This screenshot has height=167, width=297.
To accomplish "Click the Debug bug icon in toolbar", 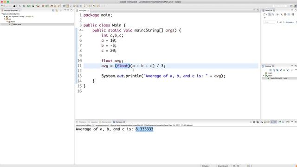I will pos(24,6).
